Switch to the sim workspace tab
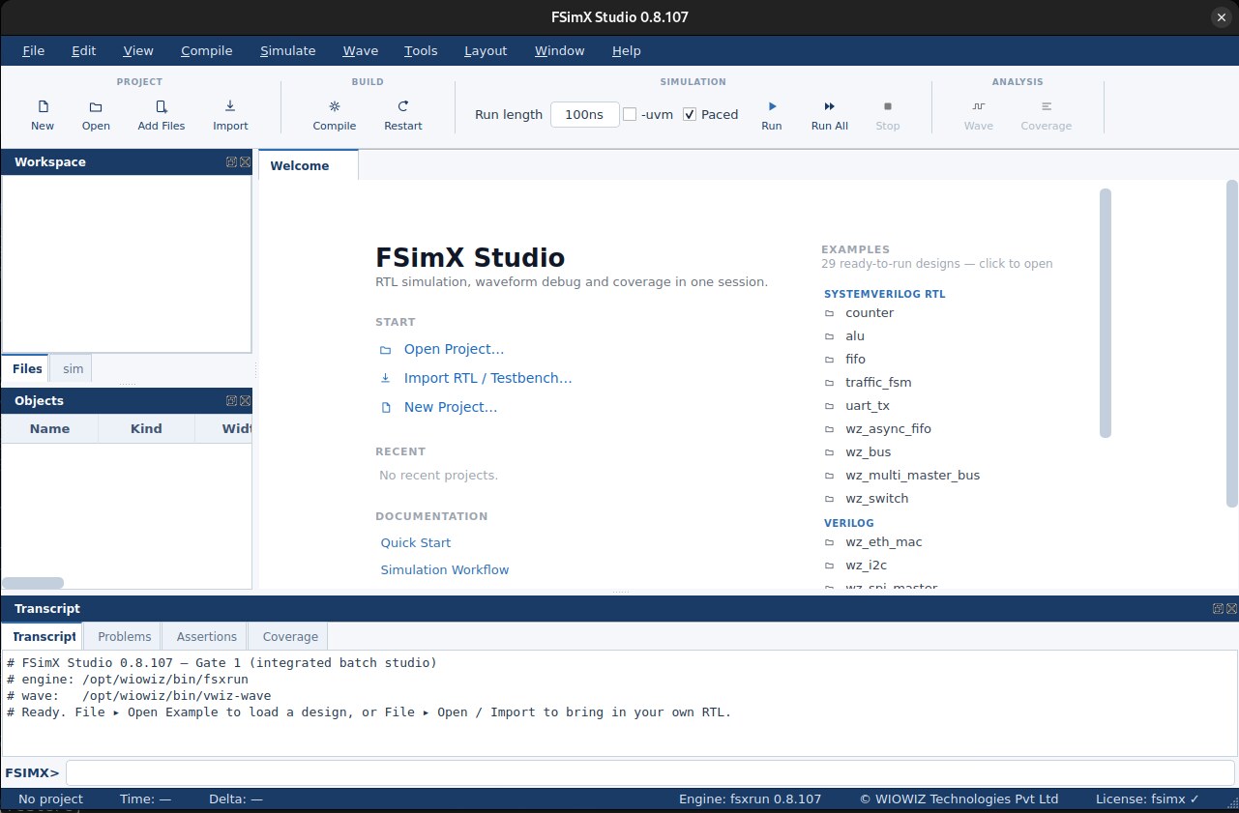This screenshot has width=1239, height=813. click(74, 369)
